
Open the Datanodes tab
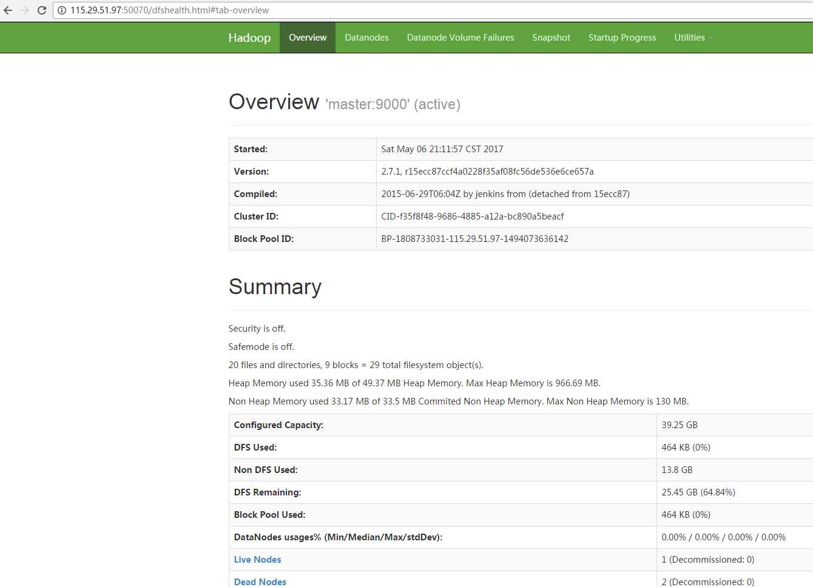tap(366, 38)
